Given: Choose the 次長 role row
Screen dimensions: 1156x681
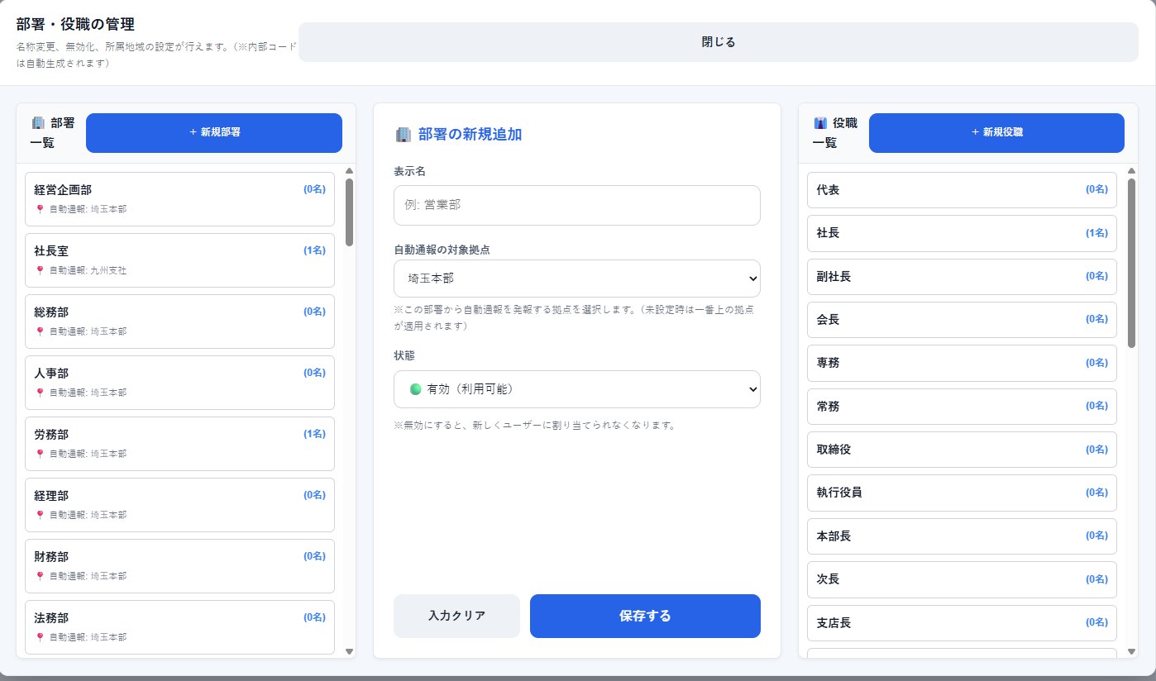Looking at the screenshot, I should pyautogui.click(x=962, y=579).
